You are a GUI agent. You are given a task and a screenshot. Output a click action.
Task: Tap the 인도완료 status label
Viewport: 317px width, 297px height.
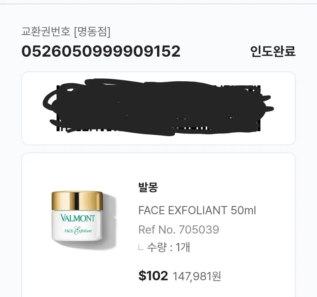[x=273, y=51]
